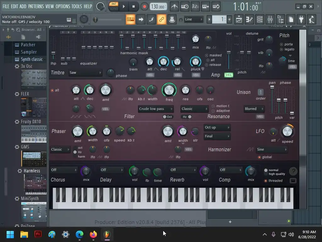Click the speaker icon in browser panel
322x242 pixels.
[38, 37]
